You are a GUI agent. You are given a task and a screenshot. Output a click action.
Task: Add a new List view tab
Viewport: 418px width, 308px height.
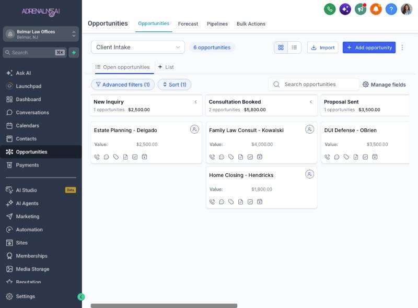[x=166, y=67]
